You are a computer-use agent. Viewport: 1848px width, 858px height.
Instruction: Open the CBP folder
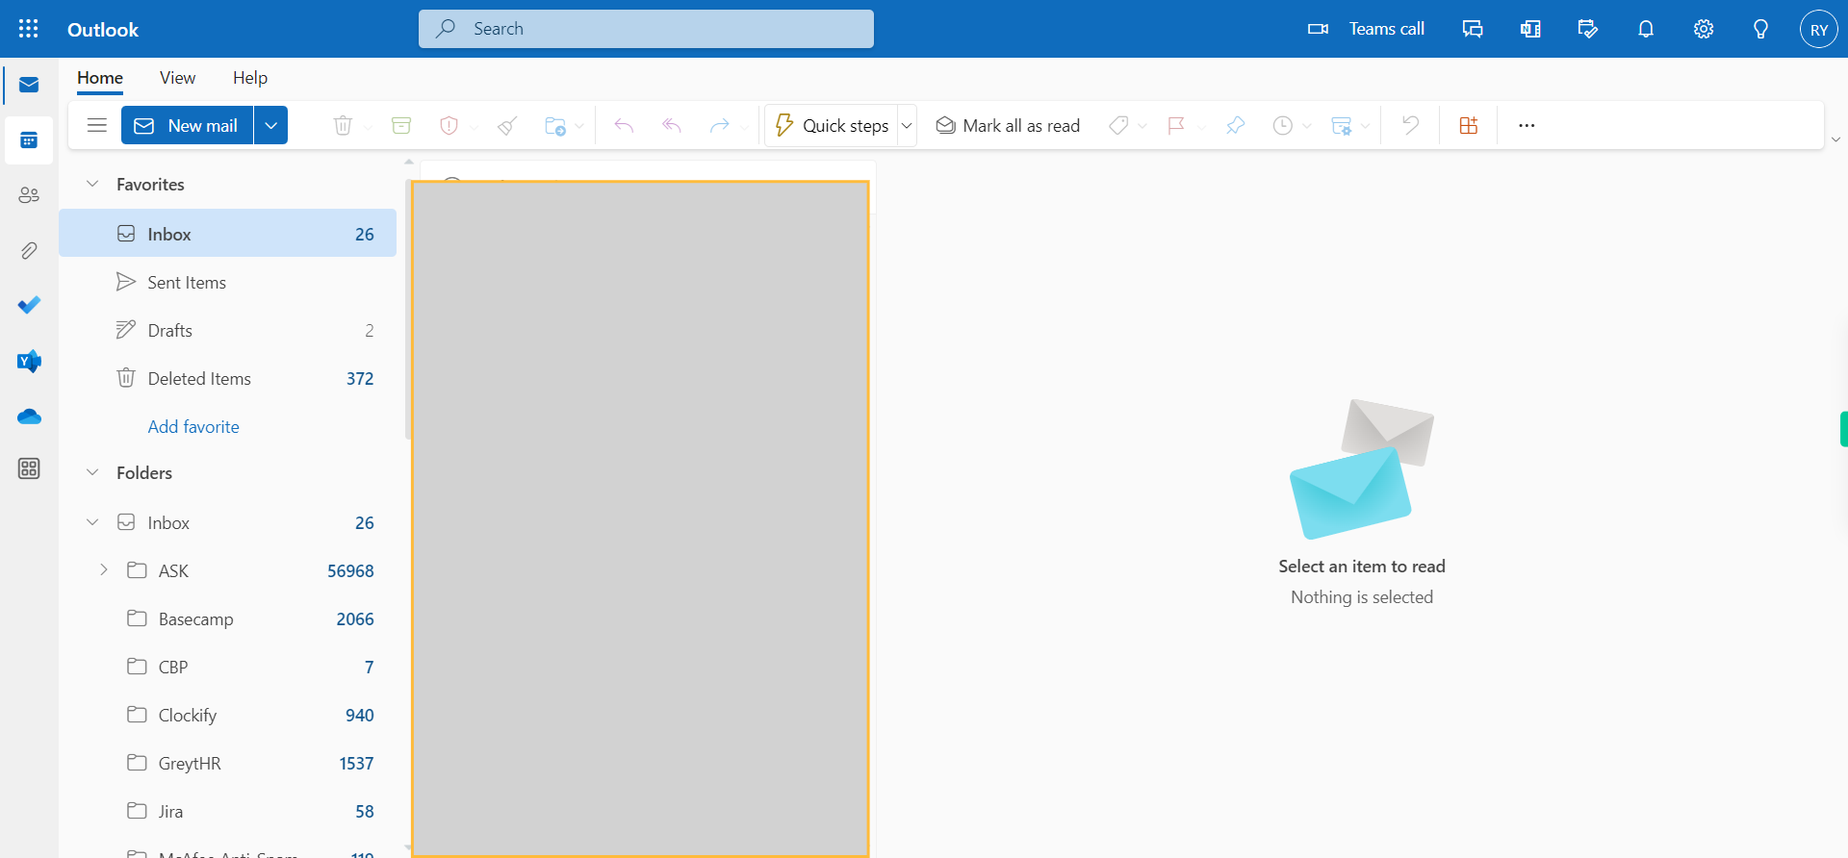point(228,667)
